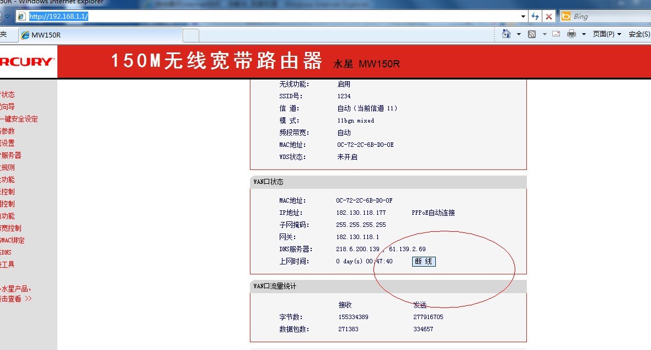This screenshot has height=350, width=651.
Task: Expand the Home button dropdown arrow
Action: tap(519, 34)
